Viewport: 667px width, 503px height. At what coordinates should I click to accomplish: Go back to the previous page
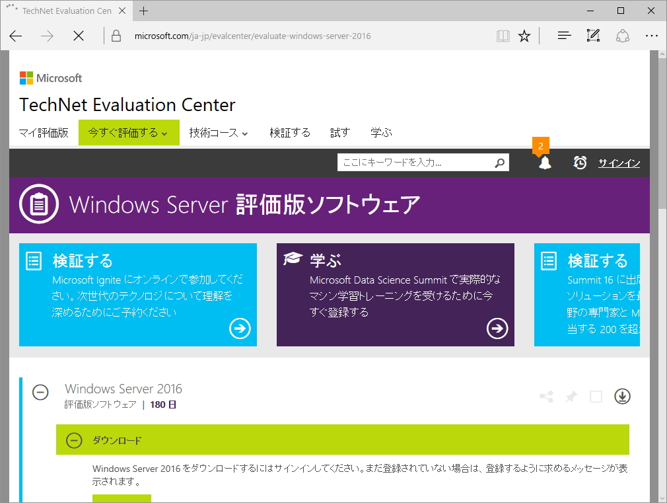coord(16,36)
